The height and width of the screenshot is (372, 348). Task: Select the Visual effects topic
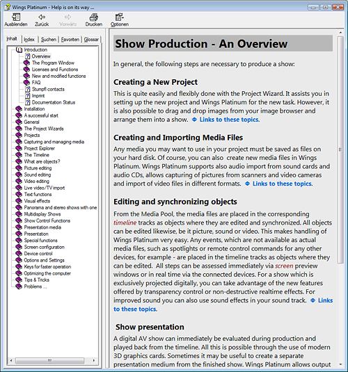tap(37, 201)
